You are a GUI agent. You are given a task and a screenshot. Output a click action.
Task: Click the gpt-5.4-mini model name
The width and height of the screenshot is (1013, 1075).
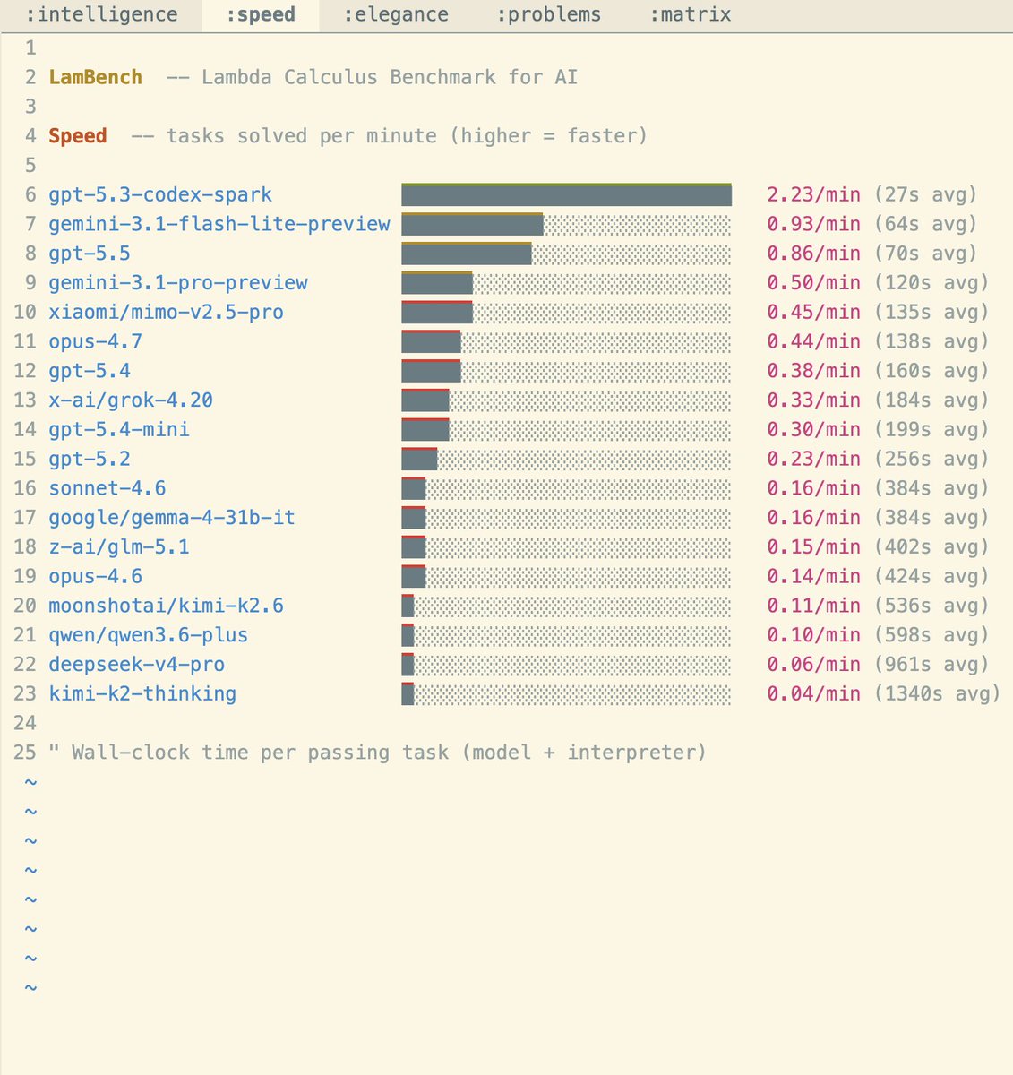point(119,430)
